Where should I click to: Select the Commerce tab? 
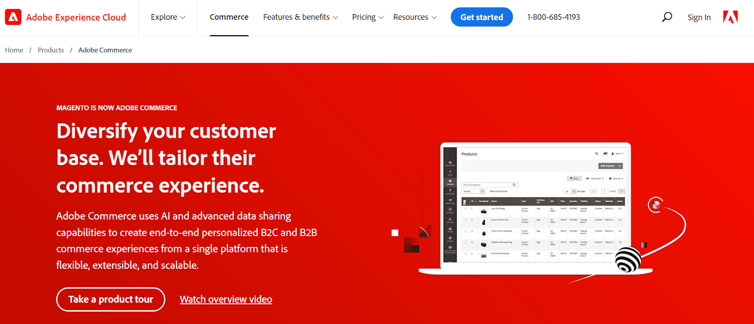click(x=229, y=17)
